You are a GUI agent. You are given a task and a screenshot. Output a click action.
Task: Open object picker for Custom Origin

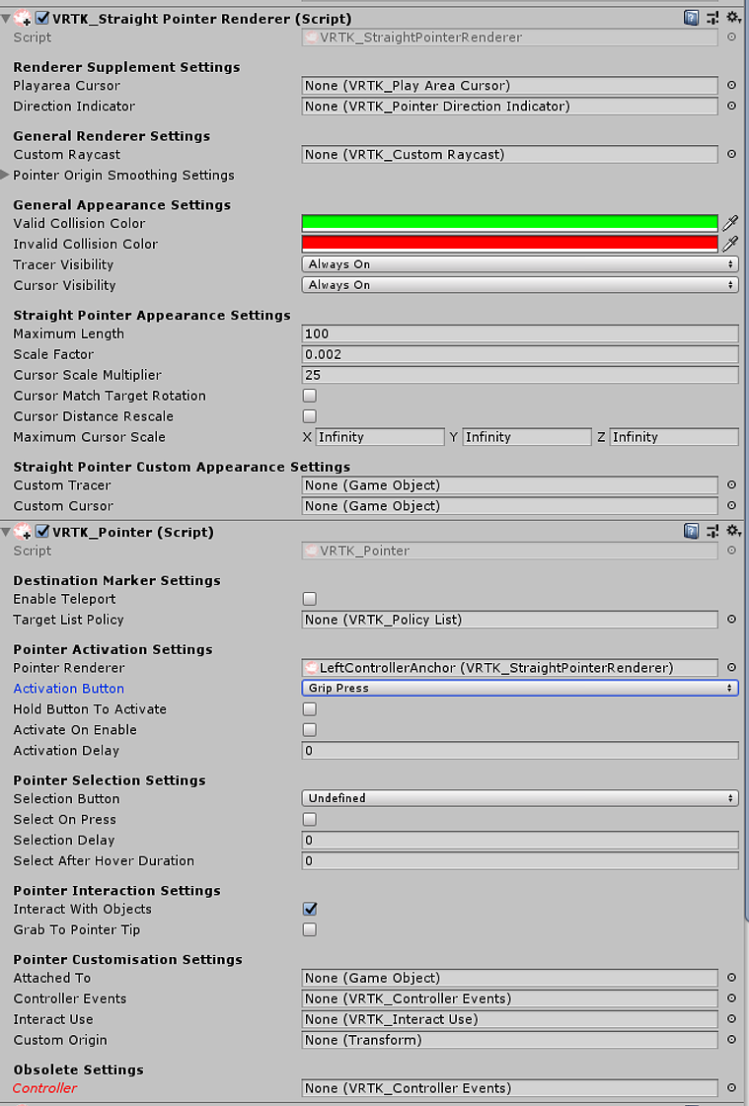(x=731, y=1039)
